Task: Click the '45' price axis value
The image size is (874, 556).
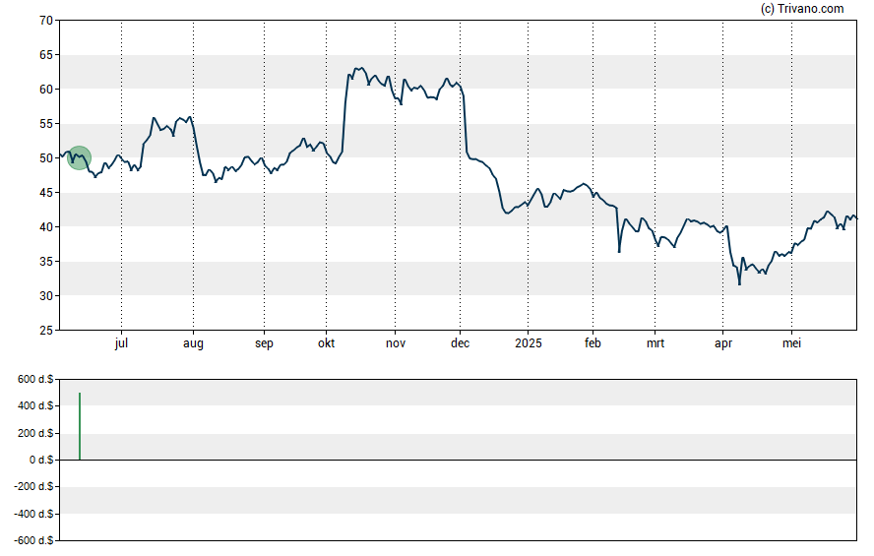Action: (46, 193)
